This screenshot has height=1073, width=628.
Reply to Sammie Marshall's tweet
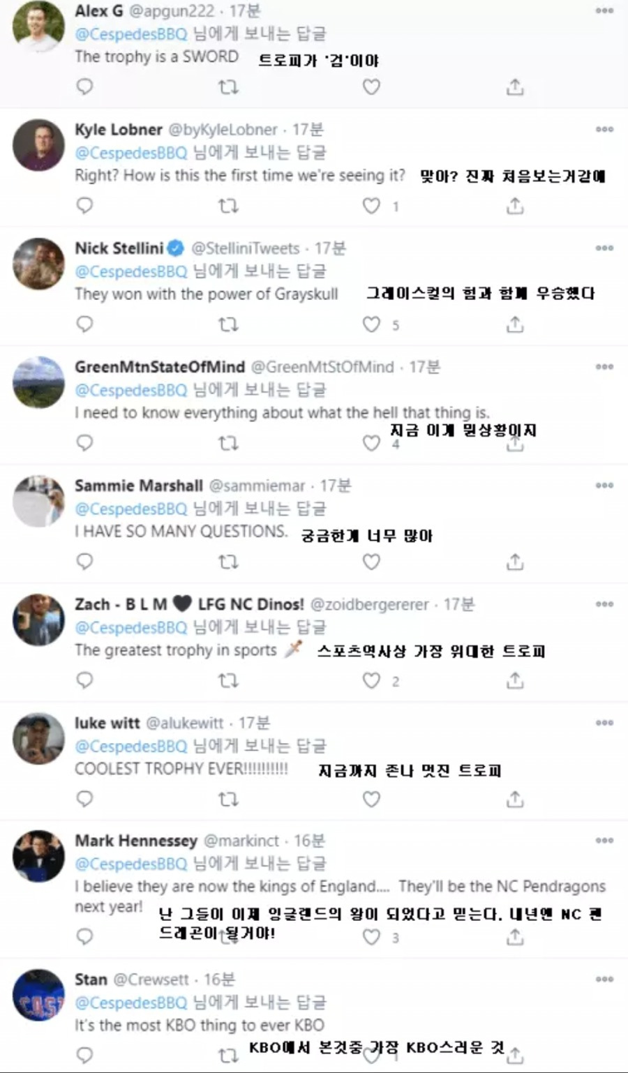coord(84,562)
